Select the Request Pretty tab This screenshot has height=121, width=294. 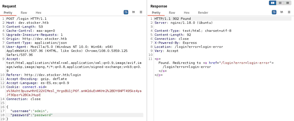[x=8, y=13]
